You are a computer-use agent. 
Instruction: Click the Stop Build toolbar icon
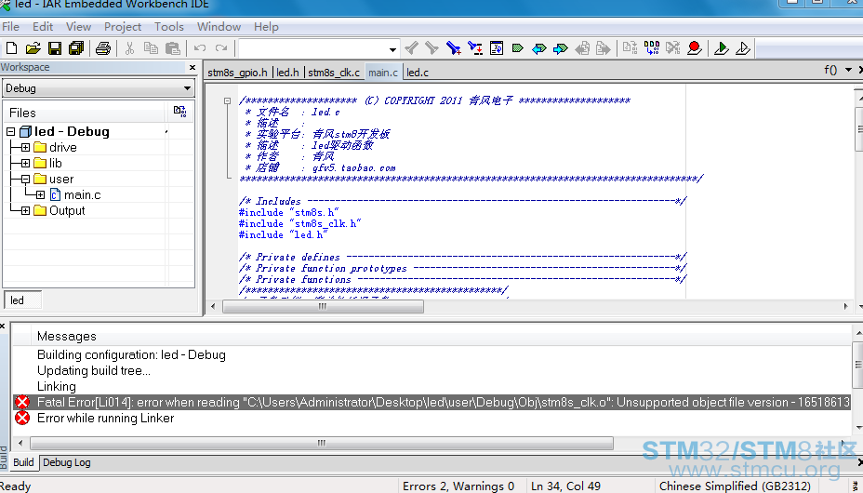[x=673, y=48]
